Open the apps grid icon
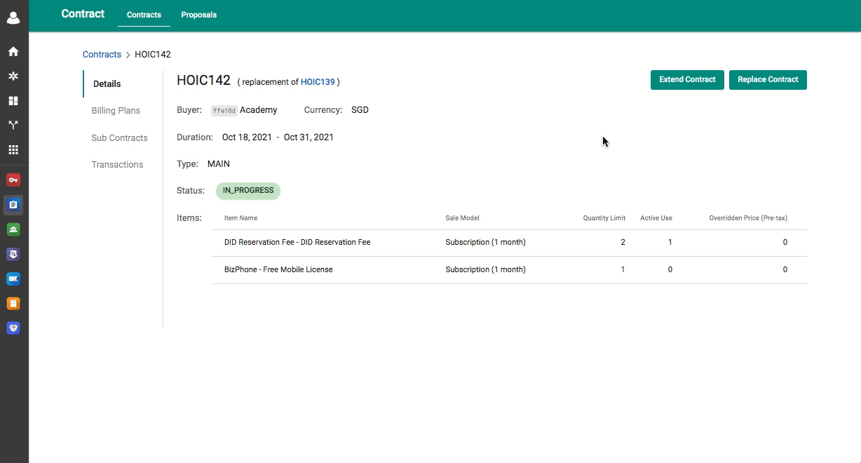Screen dimensions: 861x463 [x=13, y=149]
